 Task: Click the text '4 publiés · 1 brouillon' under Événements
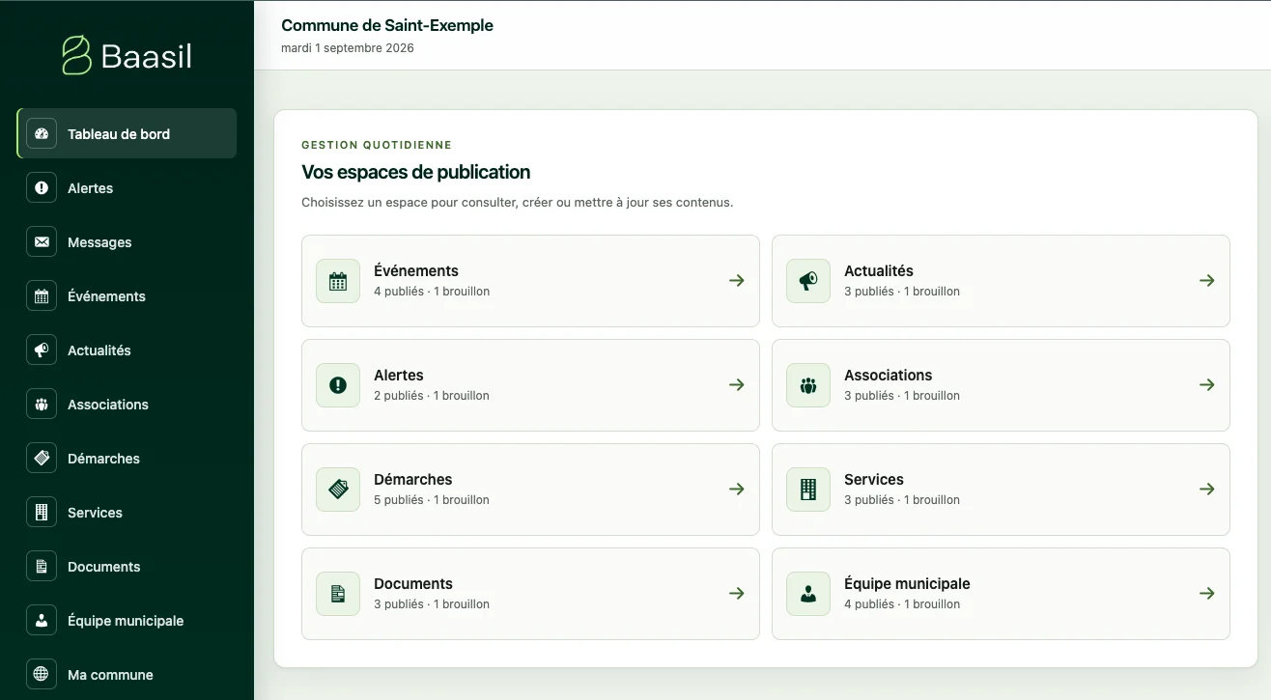[432, 292]
